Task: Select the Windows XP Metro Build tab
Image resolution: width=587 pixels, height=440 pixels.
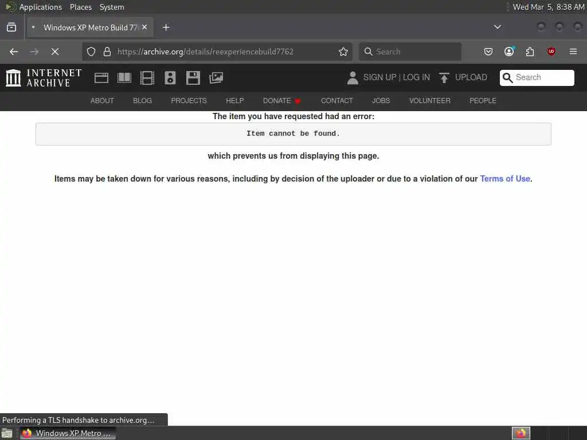Action: click(90, 27)
